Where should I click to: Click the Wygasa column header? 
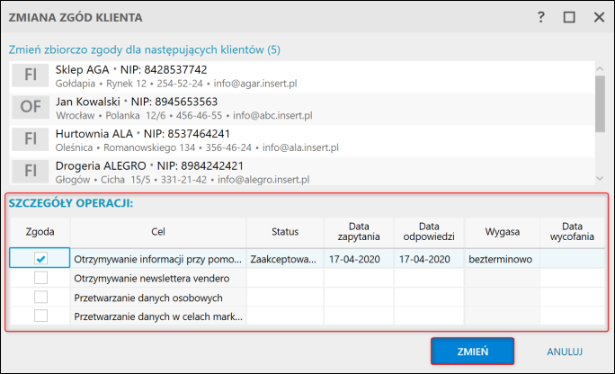point(502,232)
